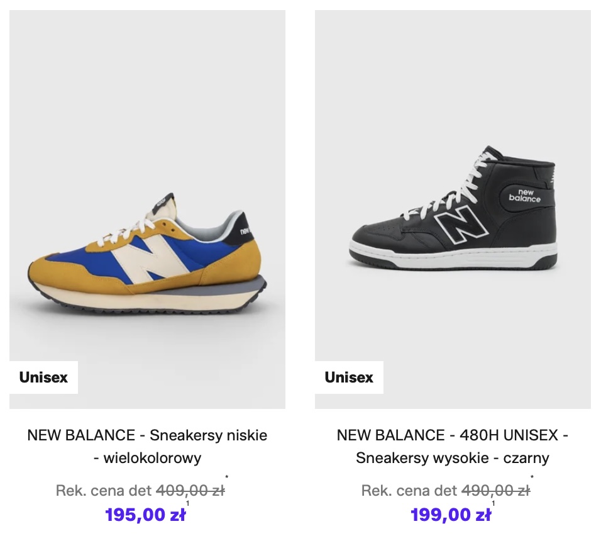
Task: Click the Unisex badge on the multicolor sneaker
Action: coord(43,377)
